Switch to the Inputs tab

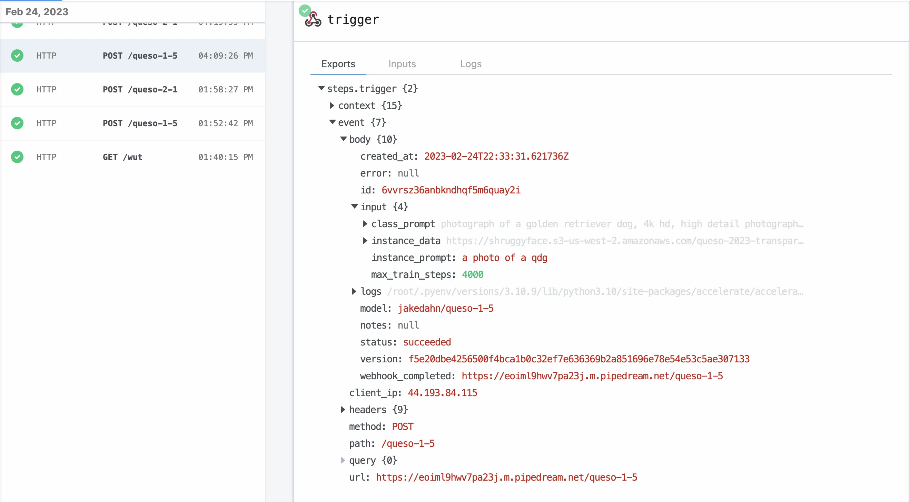[402, 64]
